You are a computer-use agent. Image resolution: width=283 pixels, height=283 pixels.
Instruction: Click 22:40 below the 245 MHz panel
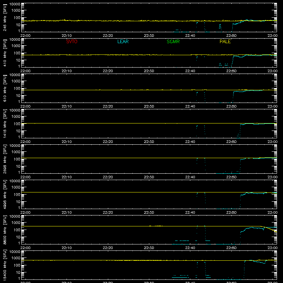[190, 36]
